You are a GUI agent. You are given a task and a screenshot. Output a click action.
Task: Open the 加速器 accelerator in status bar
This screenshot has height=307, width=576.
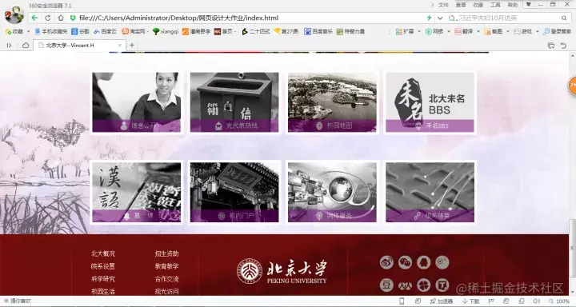[441, 301]
